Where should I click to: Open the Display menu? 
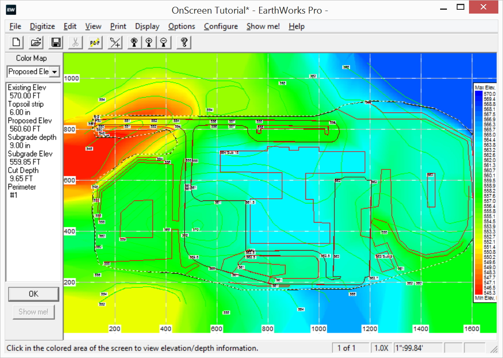[x=147, y=26]
